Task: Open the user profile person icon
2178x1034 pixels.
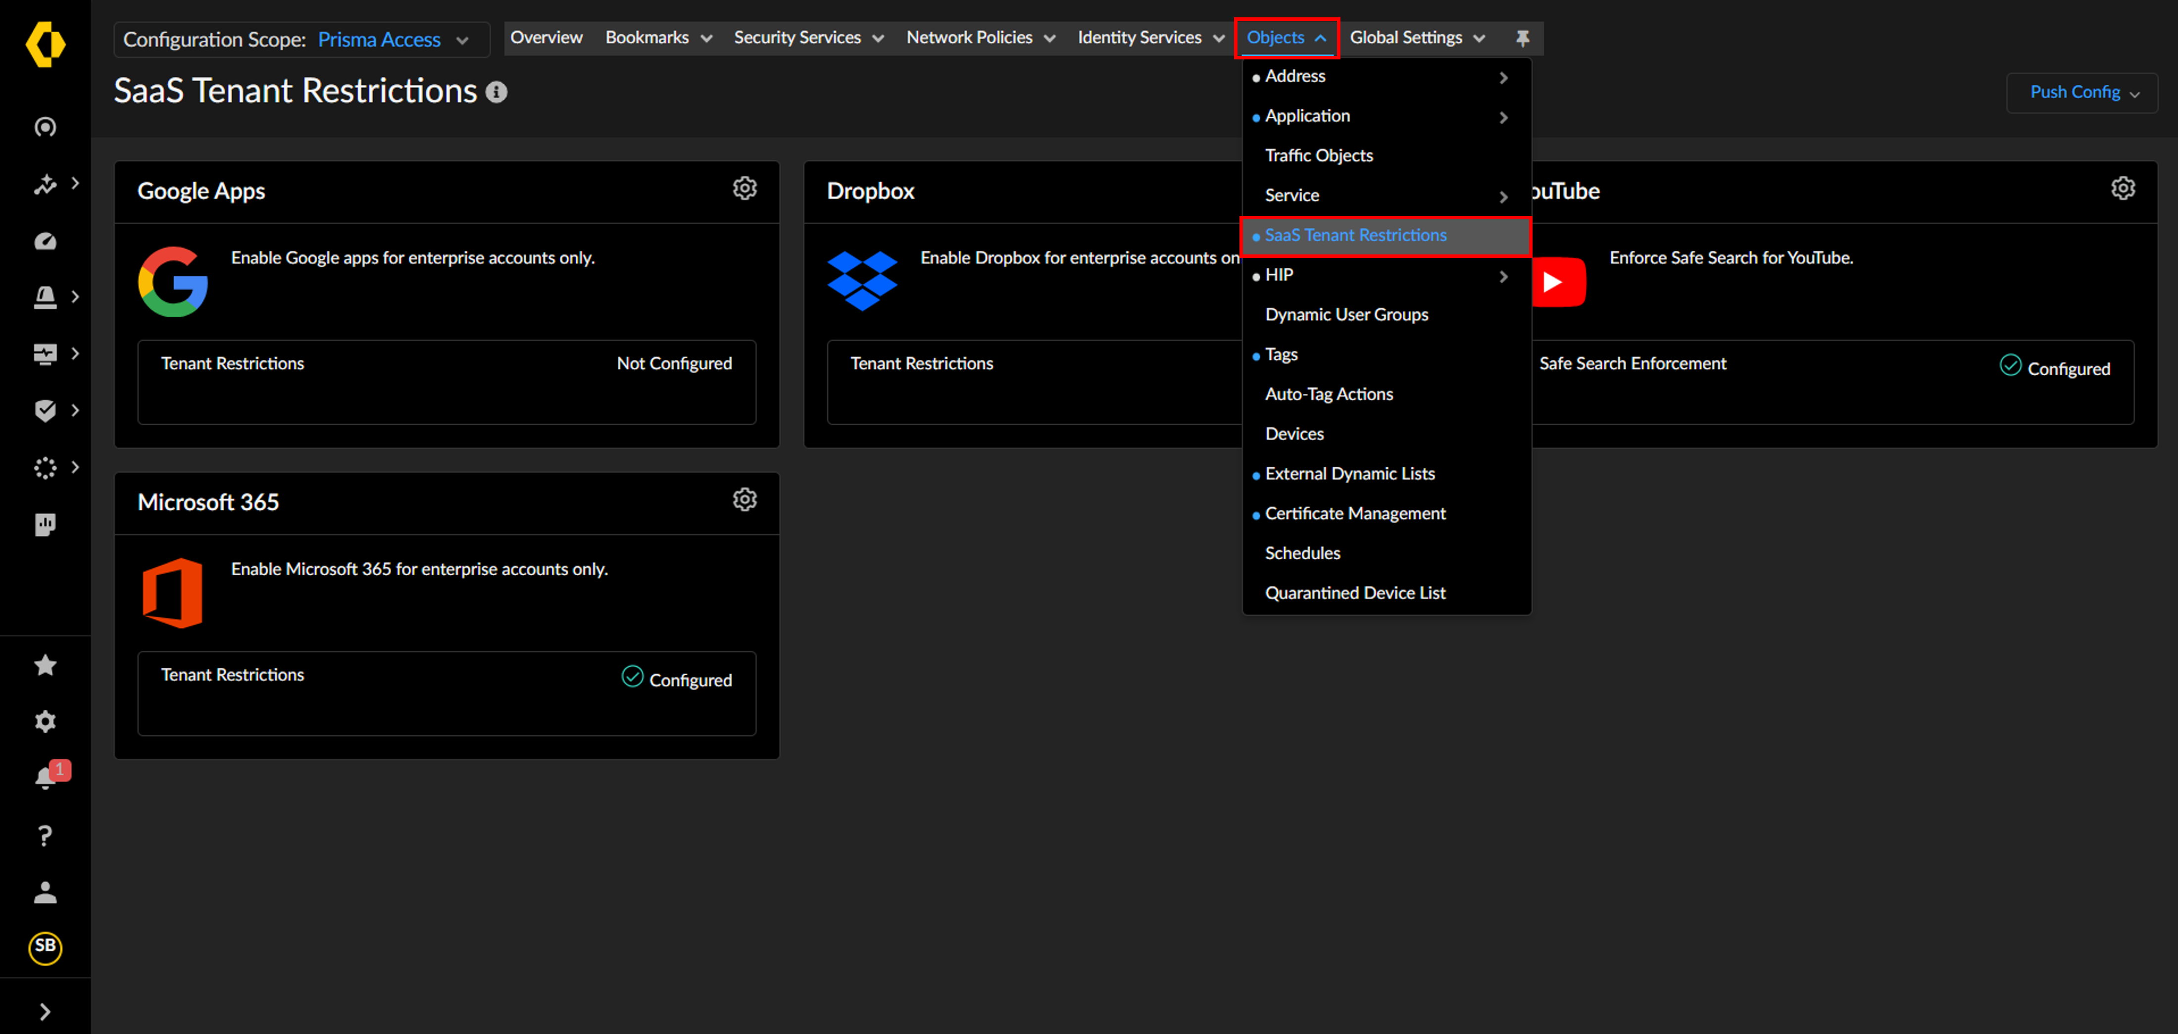Action: (x=46, y=892)
